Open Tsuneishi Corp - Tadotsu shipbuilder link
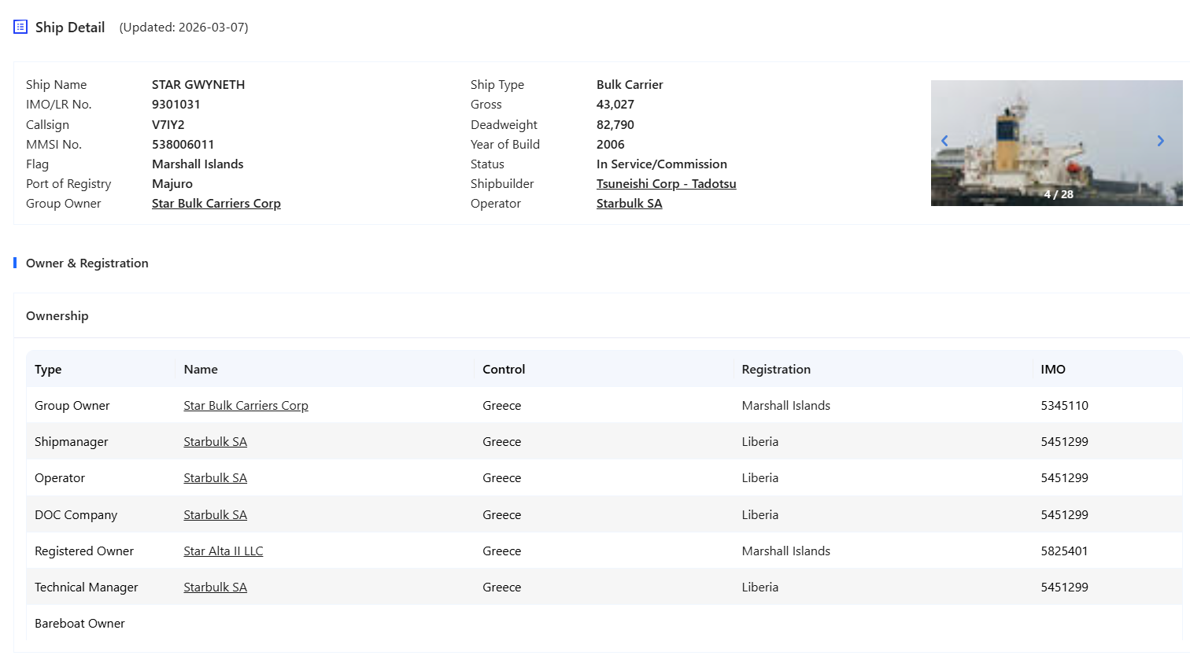Image resolution: width=1190 pixels, height=663 pixels. 666,184
